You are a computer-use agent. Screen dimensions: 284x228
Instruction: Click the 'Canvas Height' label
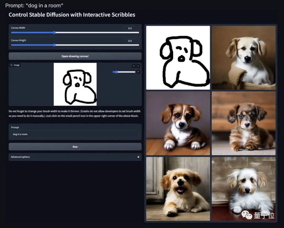click(x=18, y=40)
